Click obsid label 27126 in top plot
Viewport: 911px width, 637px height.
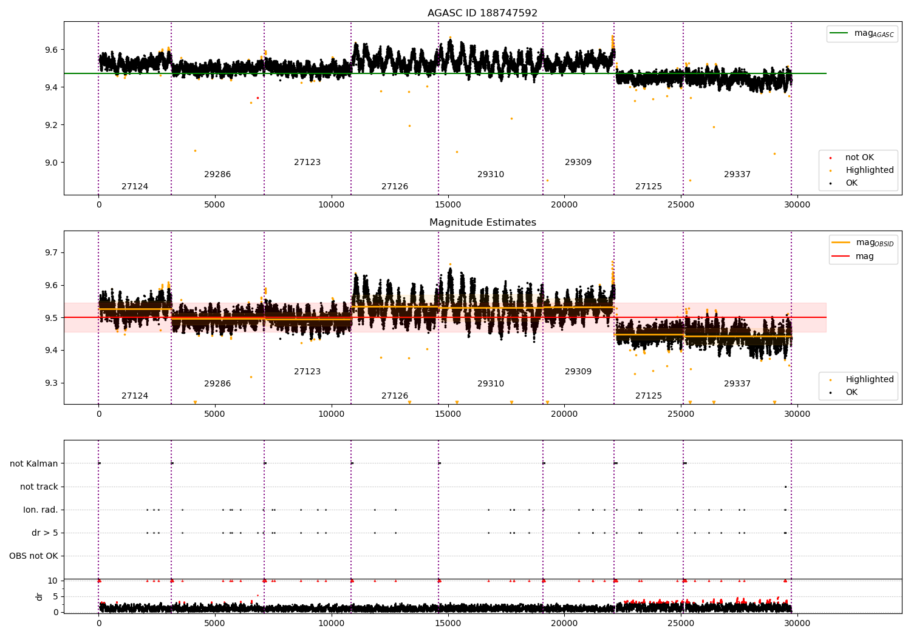[x=395, y=186]
